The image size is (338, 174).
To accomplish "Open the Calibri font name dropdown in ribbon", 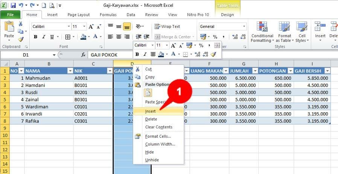I will (69, 27).
